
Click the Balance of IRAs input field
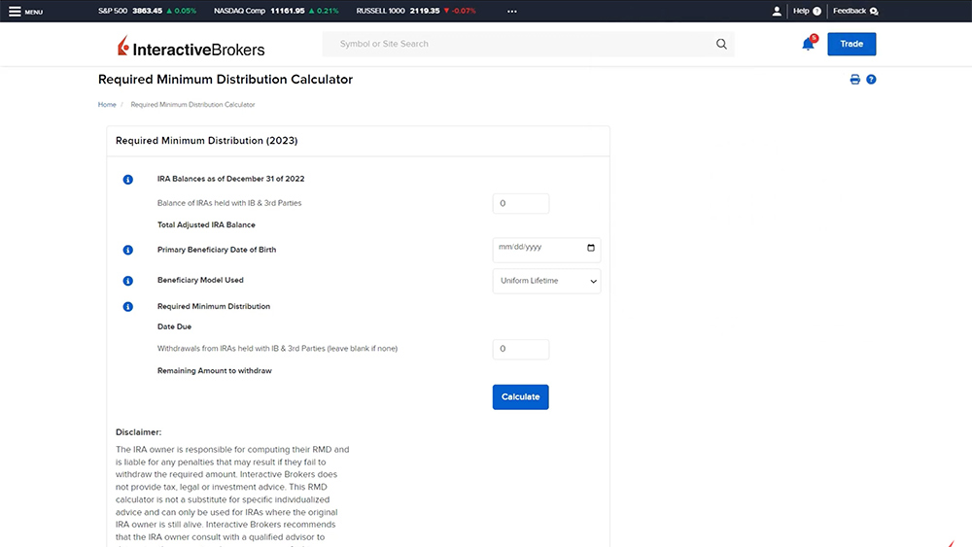point(521,204)
